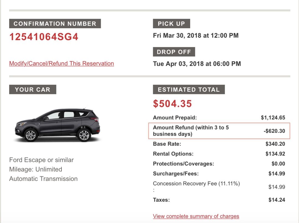Click the Taxes line item
Screen dimensions: 299x223
pos(161,200)
